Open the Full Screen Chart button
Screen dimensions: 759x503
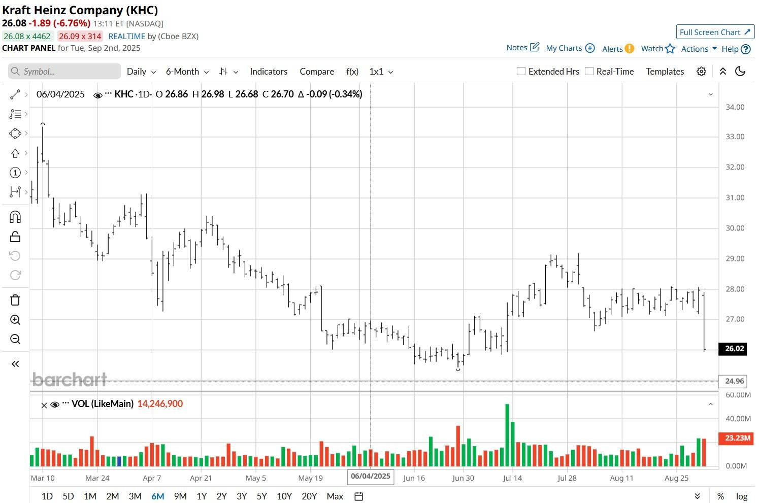click(x=715, y=32)
